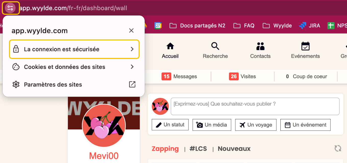Click the Un média camera button
Screen dimensions: 347x163
point(212,125)
